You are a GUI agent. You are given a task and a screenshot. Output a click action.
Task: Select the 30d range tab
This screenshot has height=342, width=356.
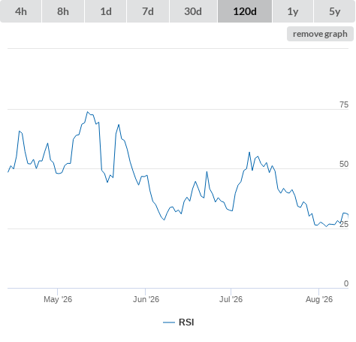(193, 11)
